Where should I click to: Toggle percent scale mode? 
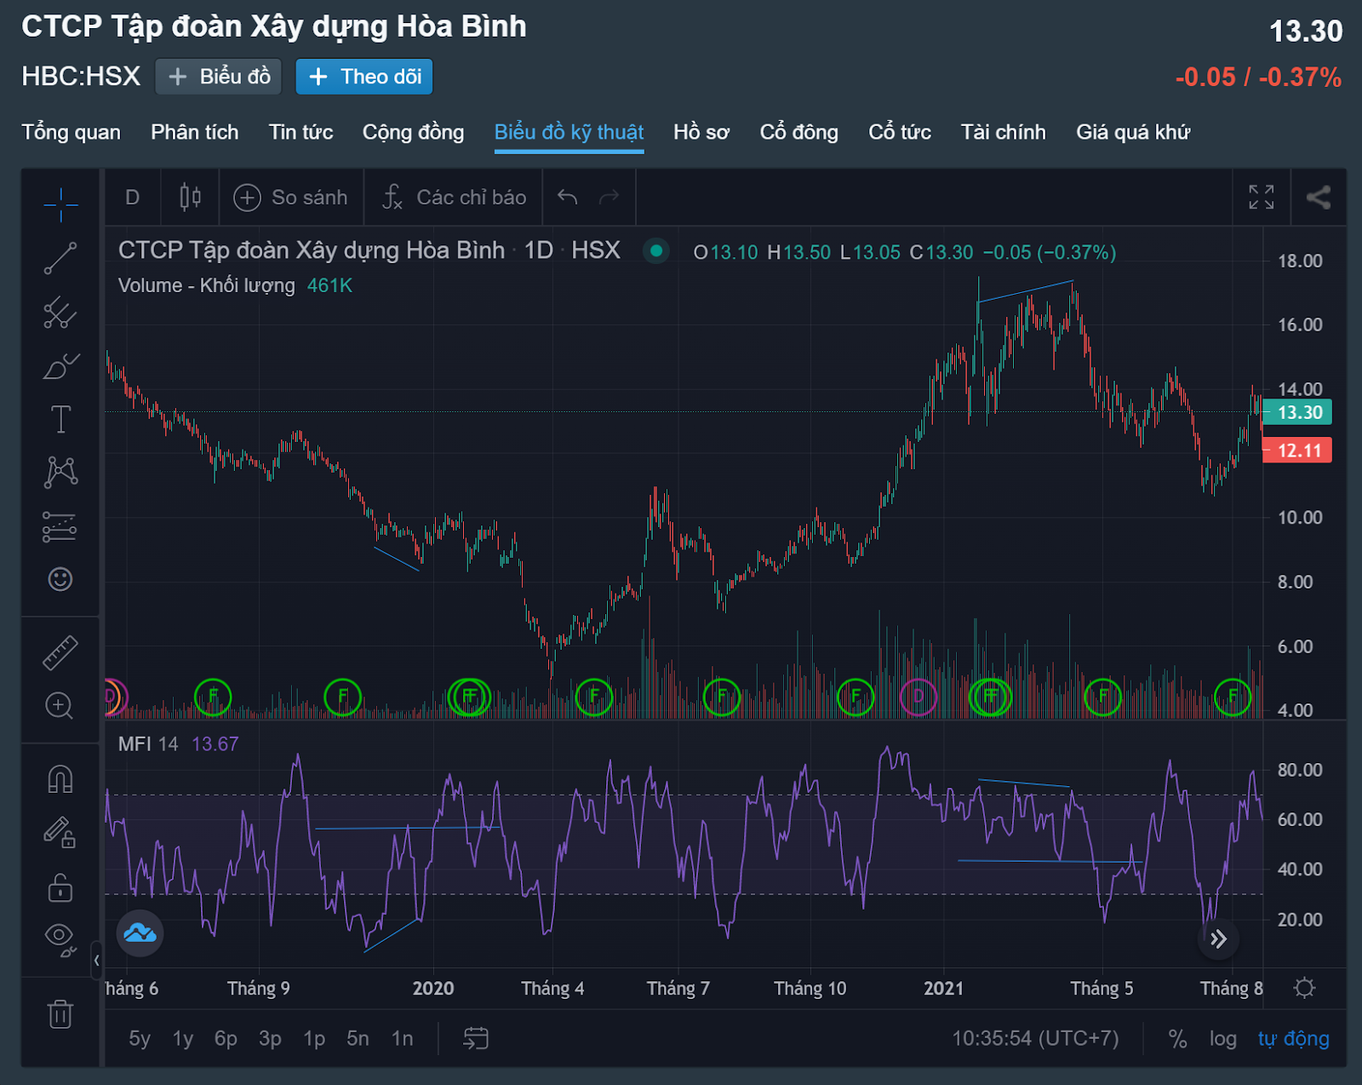point(1177,1038)
